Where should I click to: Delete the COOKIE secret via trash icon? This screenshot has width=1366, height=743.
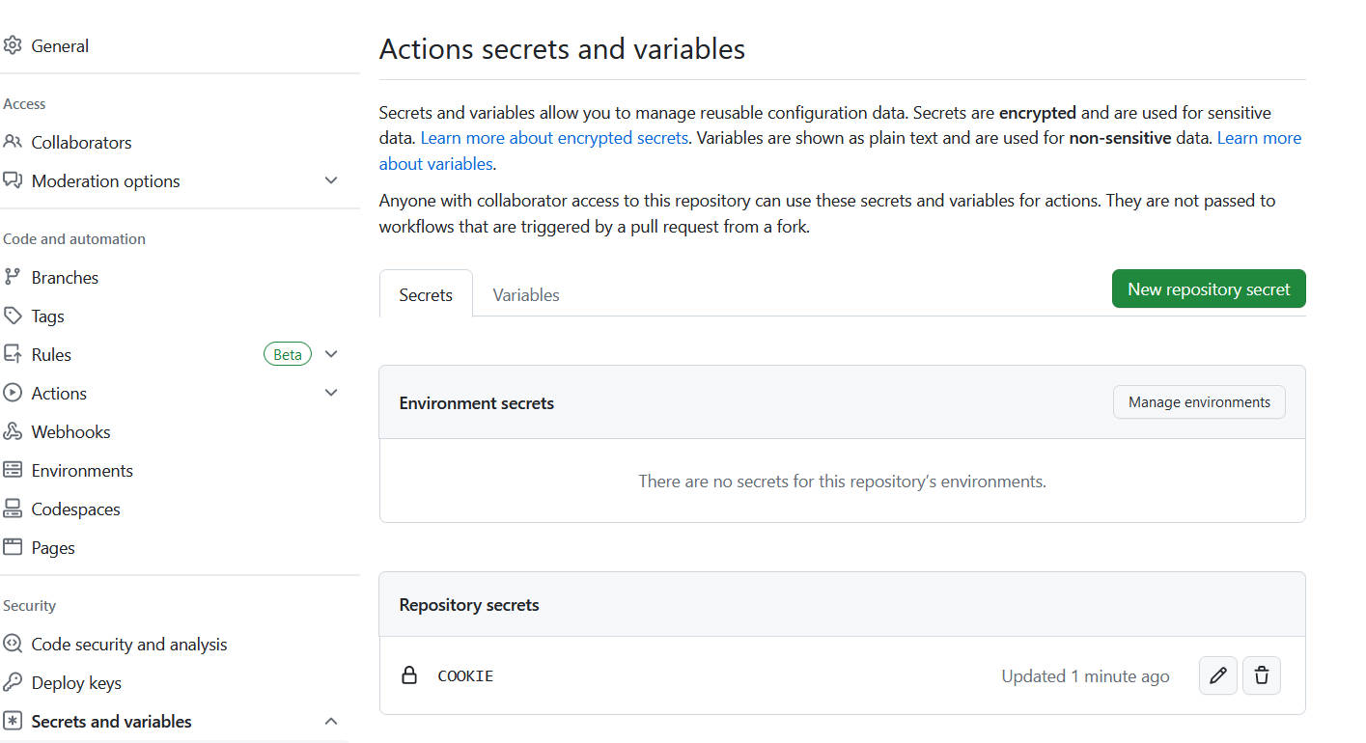click(1261, 675)
